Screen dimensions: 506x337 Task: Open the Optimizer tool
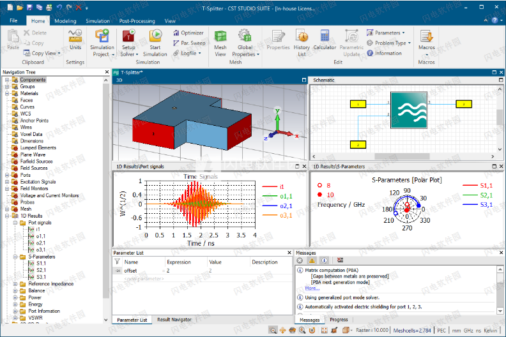188,33
